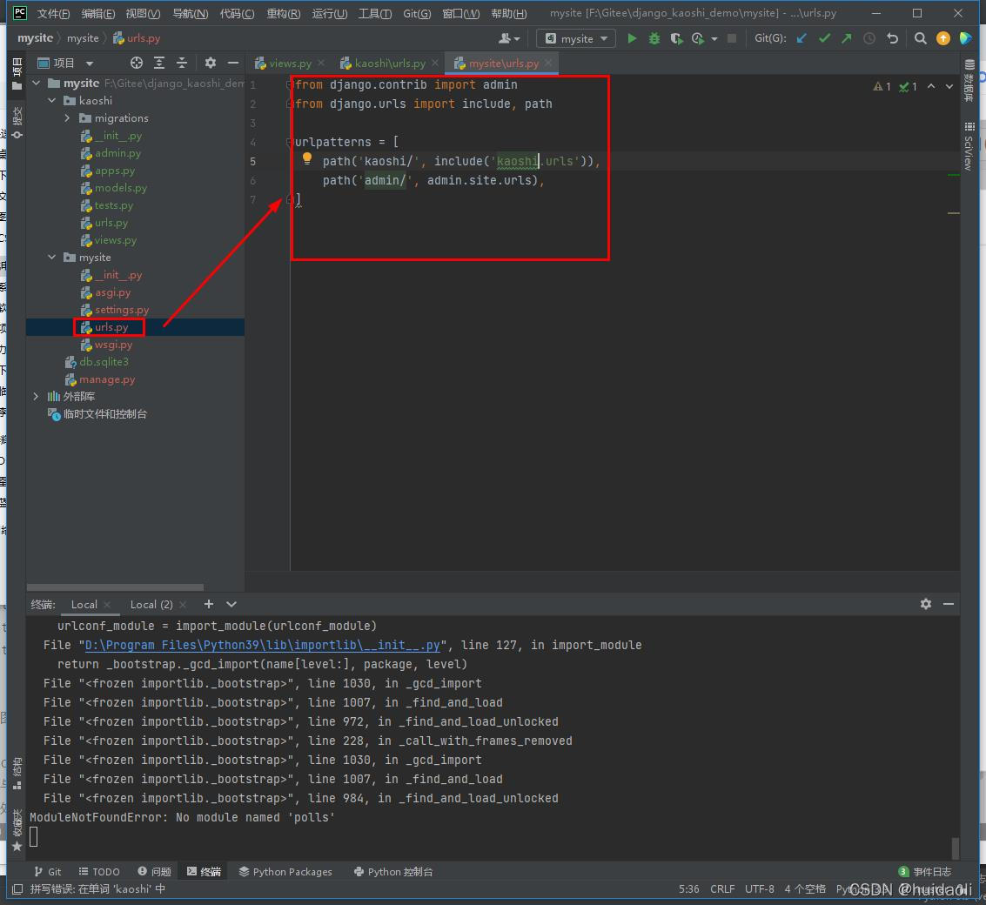Go to previous highlighted error arrow
Image resolution: width=986 pixels, height=905 pixels.
point(930,86)
